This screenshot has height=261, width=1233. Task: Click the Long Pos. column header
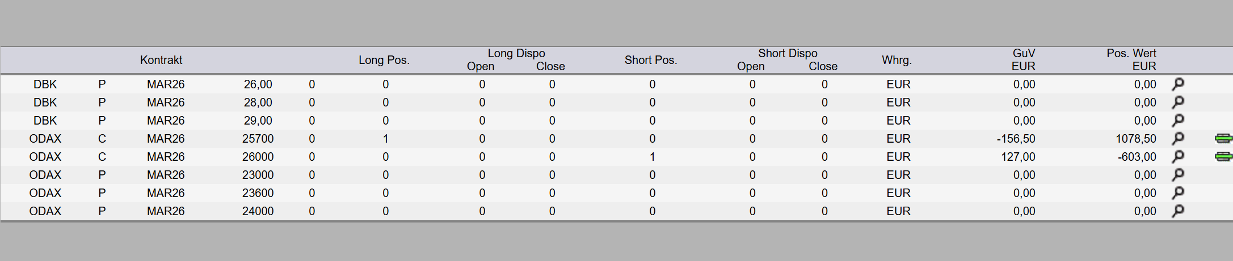point(384,60)
